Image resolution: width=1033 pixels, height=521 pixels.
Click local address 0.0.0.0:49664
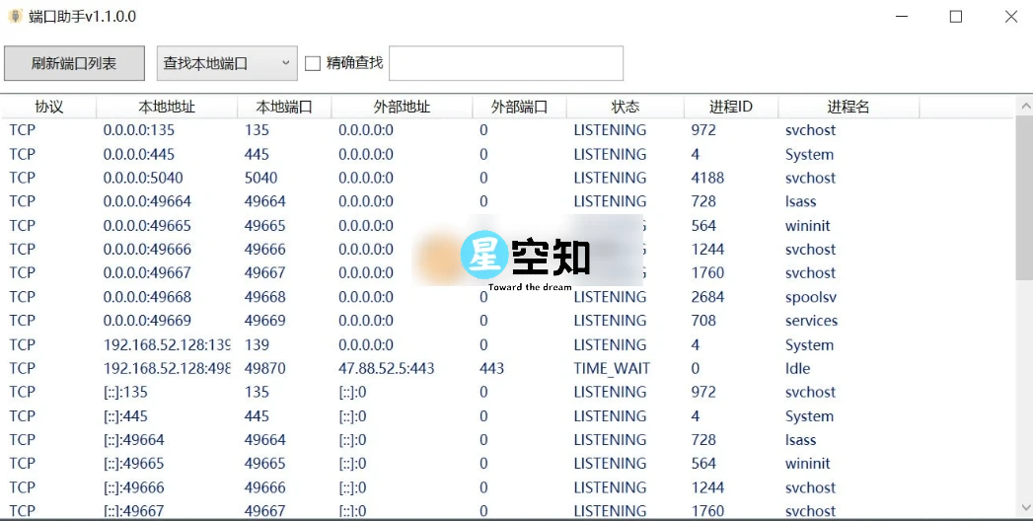point(147,201)
